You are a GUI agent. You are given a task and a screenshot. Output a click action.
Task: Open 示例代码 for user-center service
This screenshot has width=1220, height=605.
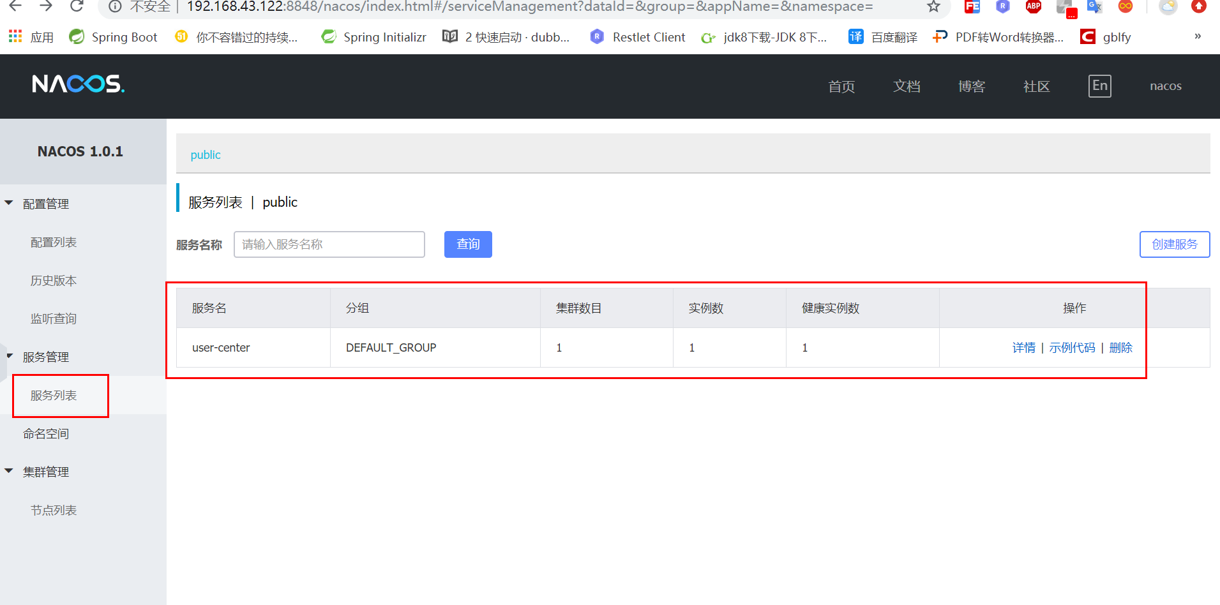(x=1073, y=348)
